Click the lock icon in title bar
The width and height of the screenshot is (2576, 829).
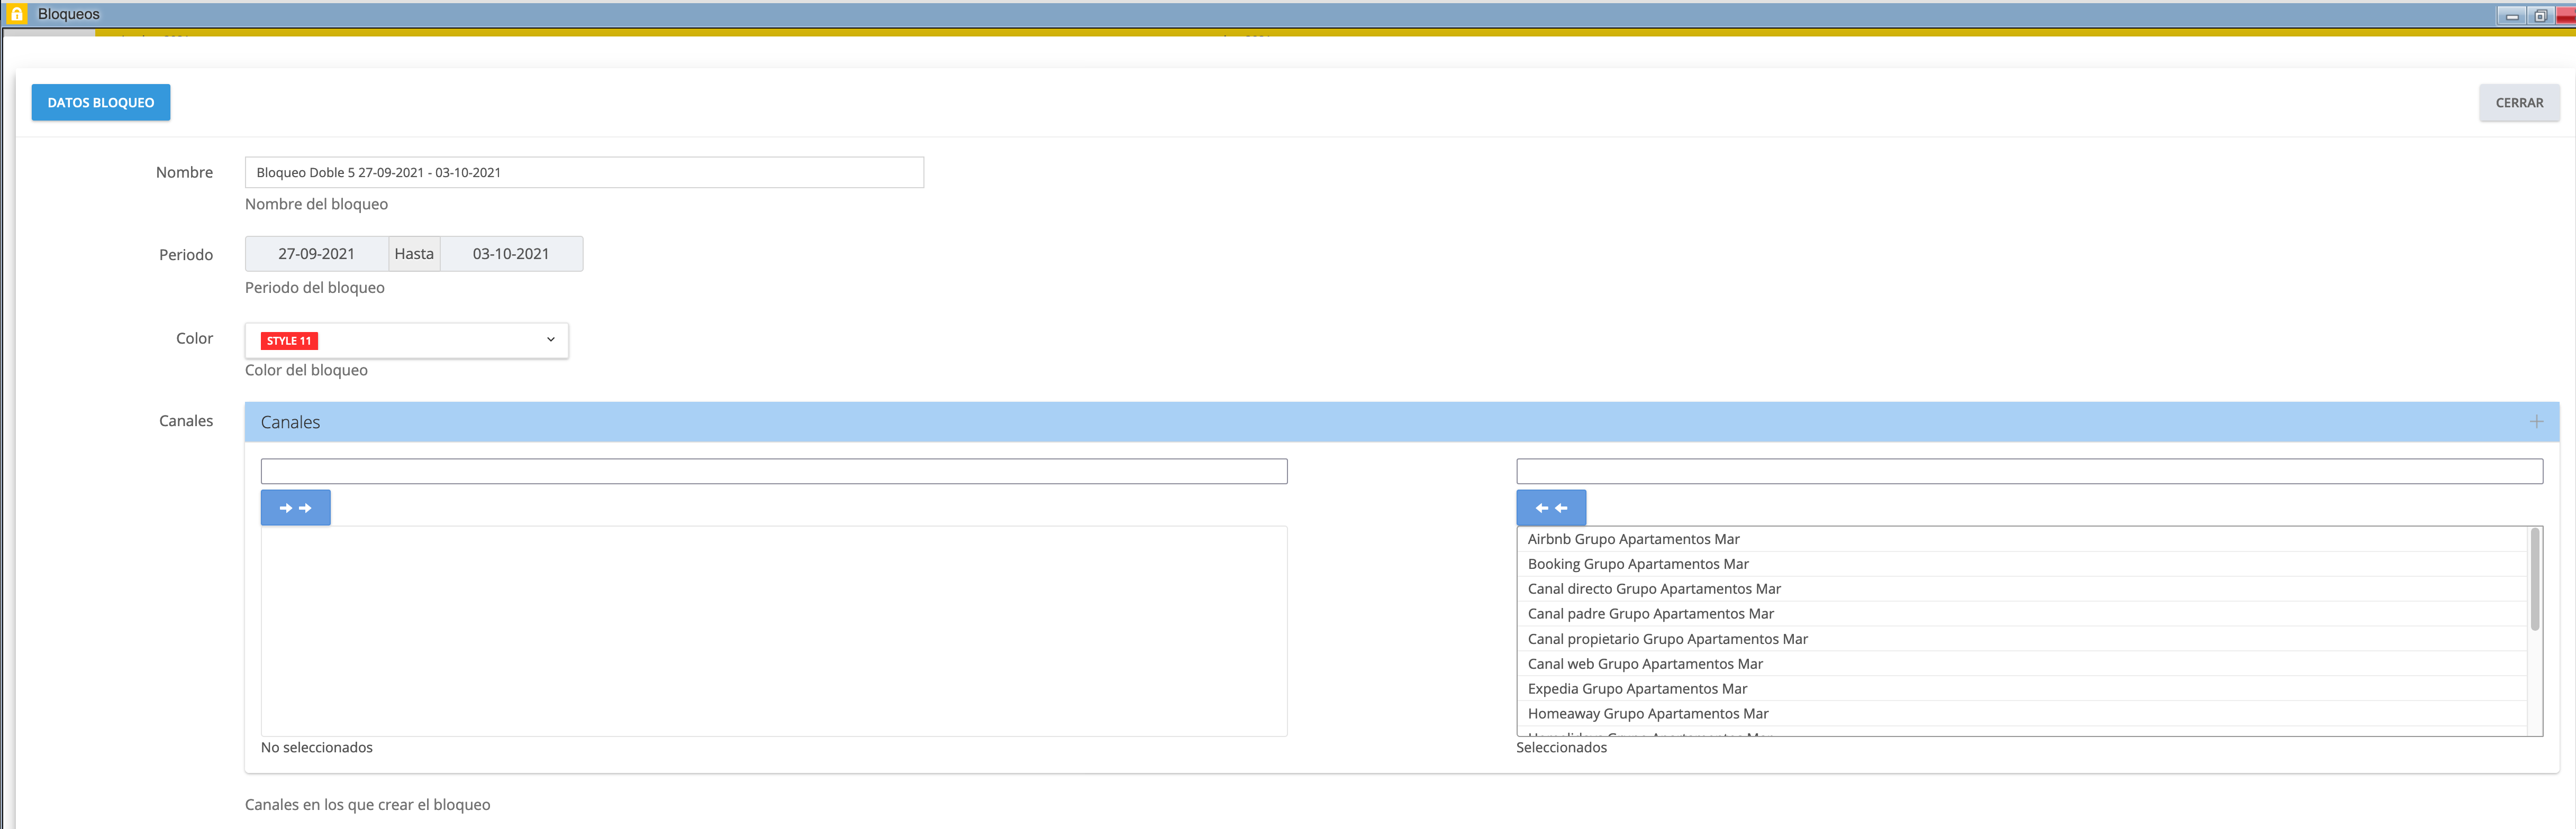pos(16,14)
